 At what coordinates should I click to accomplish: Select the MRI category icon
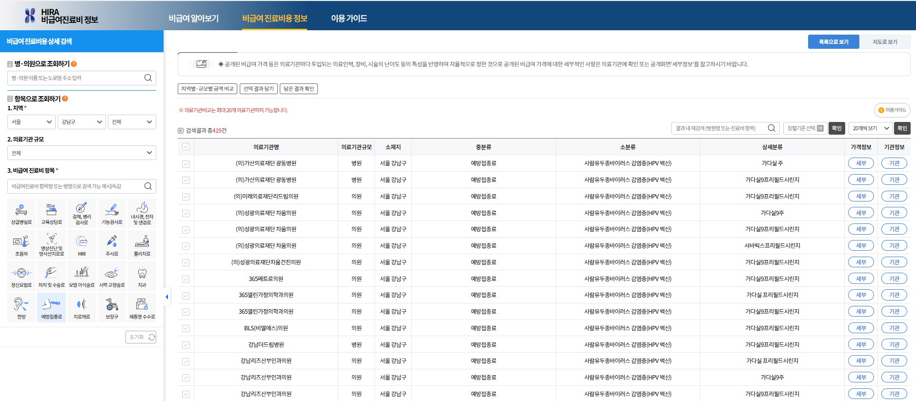pos(82,244)
